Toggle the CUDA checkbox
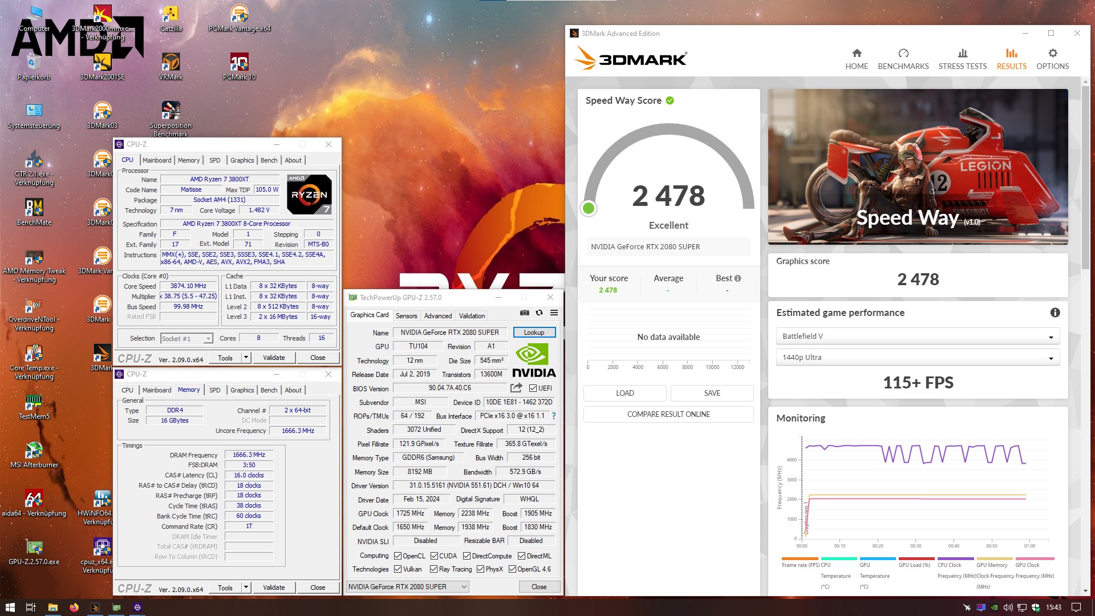Viewport: 1095px width, 616px height. pyautogui.click(x=435, y=556)
